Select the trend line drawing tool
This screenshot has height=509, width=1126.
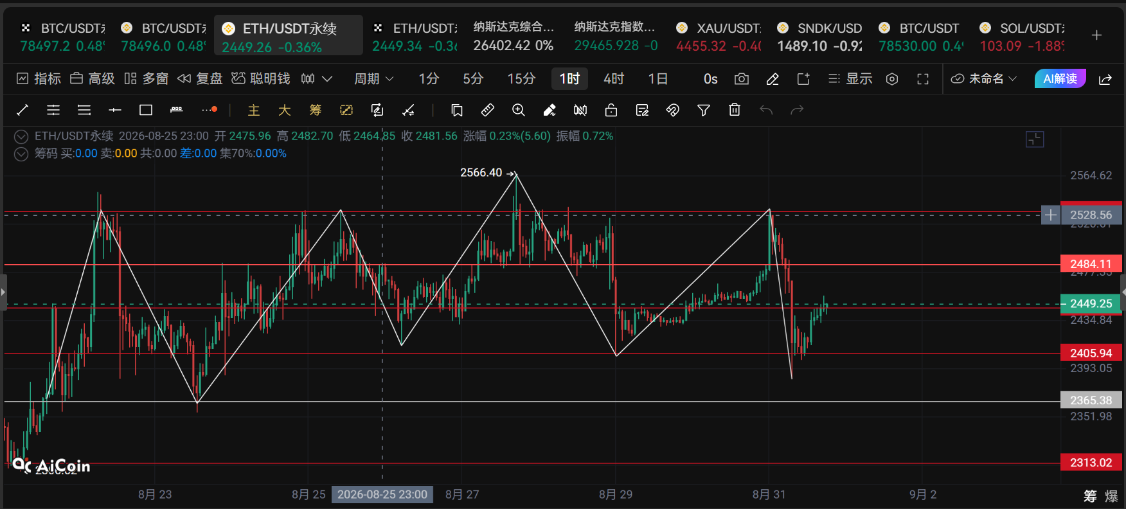pyautogui.click(x=22, y=111)
